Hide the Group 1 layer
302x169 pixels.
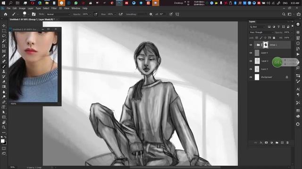click(x=251, y=45)
